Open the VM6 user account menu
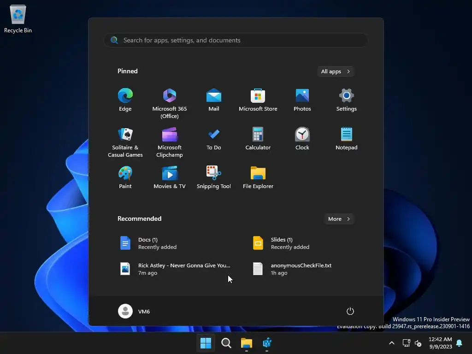This screenshot has height=354, width=472. pyautogui.click(x=134, y=311)
